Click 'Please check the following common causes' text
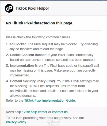The width and height of the screenshot is (107, 126). pyautogui.click(x=39, y=37)
